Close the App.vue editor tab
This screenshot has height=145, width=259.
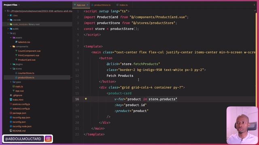(87, 5)
